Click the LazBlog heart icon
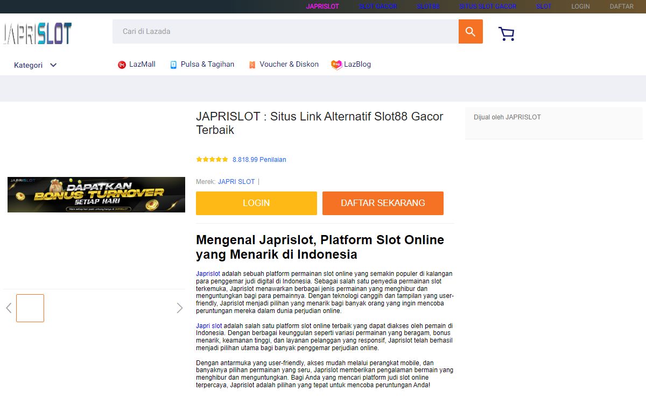Screen dimensions: 646x398 (336, 65)
